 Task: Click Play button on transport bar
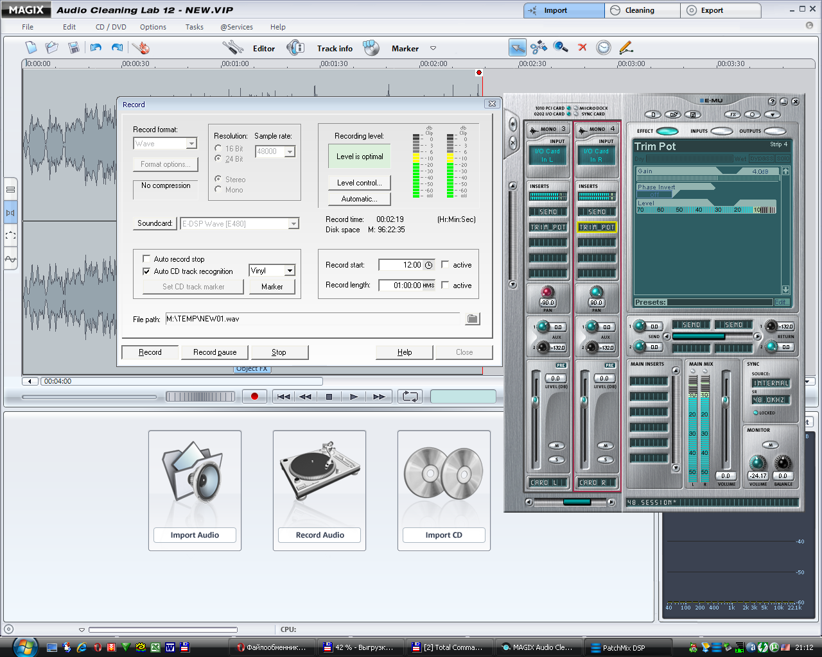(x=354, y=397)
